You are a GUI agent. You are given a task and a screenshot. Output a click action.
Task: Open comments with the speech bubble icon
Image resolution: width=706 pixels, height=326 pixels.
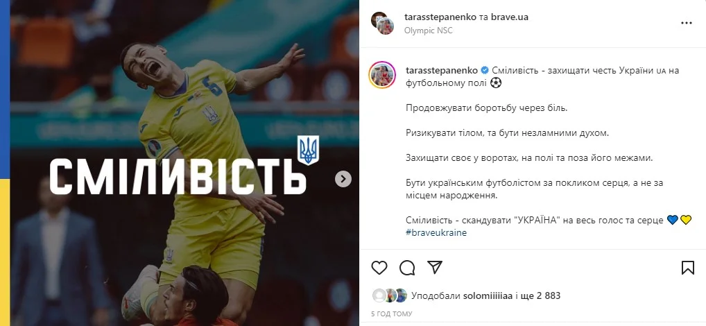tap(407, 268)
